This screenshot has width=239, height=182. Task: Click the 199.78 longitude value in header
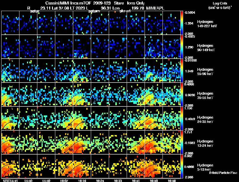[x=138, y=8]
